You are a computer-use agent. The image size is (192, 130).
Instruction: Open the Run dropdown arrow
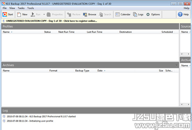[x=44, y=14]
